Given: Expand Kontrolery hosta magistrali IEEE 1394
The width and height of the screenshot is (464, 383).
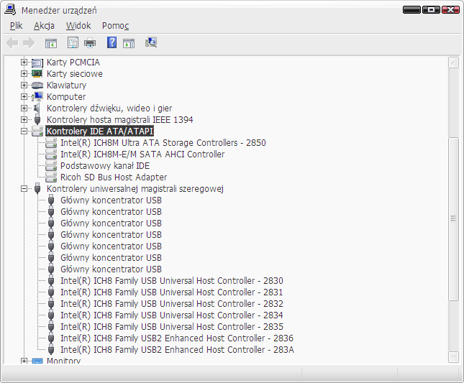Looking at the screenshot, I should coord(24,120).
